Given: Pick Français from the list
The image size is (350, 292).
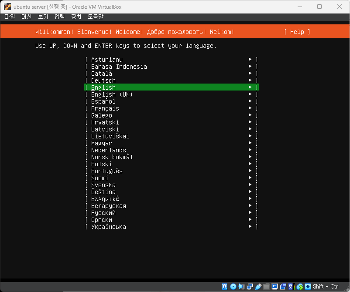Looking at the screenshot, I should click(x=172, y=108).
